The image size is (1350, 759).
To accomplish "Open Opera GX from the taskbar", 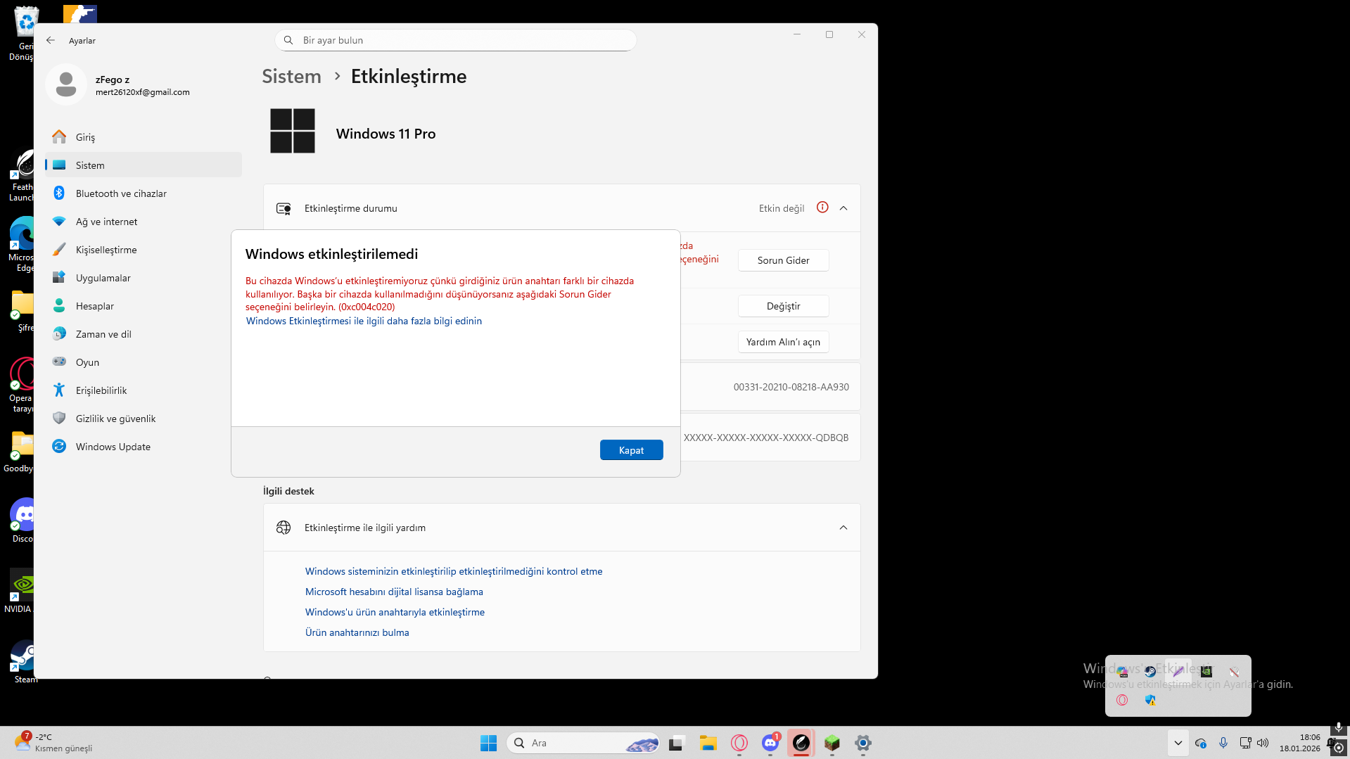I will [x=739, y=743].
